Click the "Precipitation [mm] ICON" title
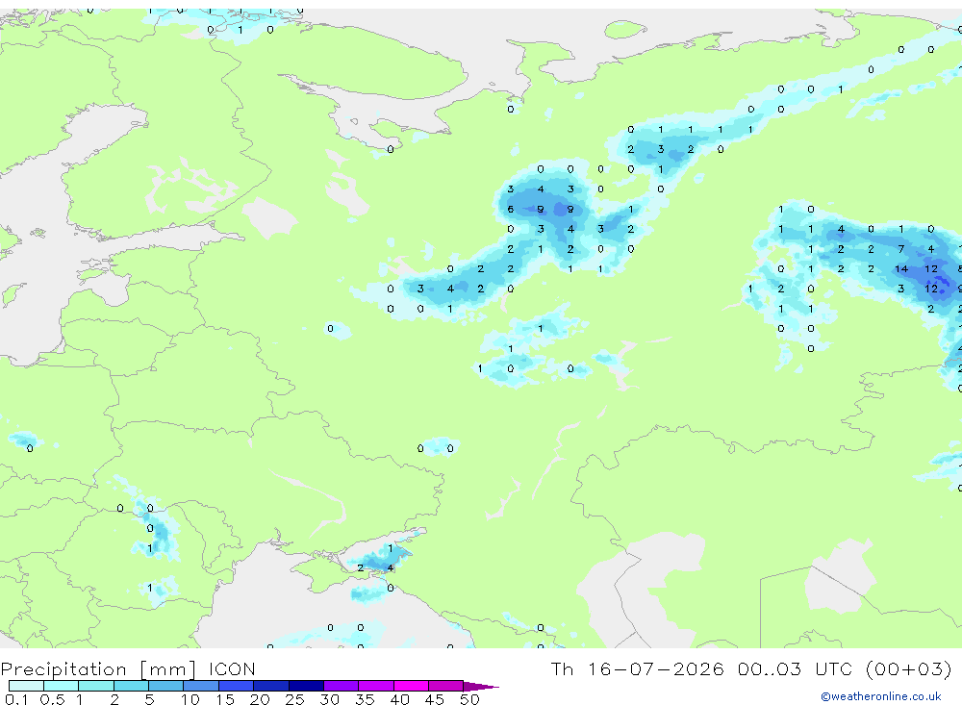Screen dimensions: 962x705 [128, 668]
